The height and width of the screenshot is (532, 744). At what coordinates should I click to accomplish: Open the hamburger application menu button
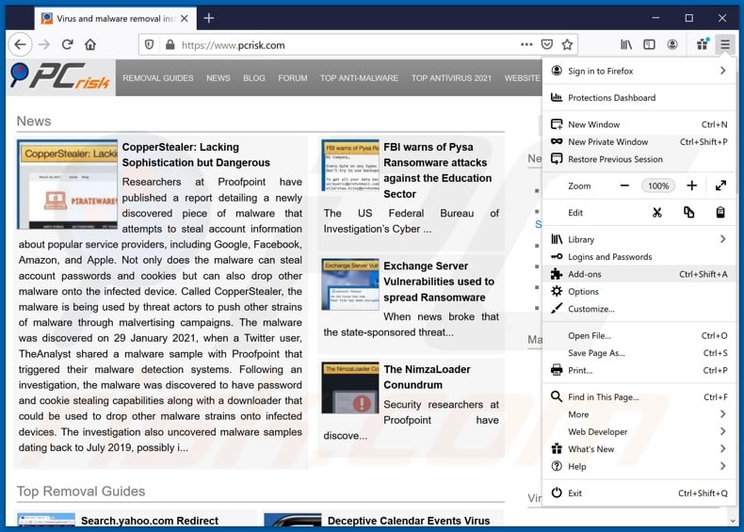point(724,44)
